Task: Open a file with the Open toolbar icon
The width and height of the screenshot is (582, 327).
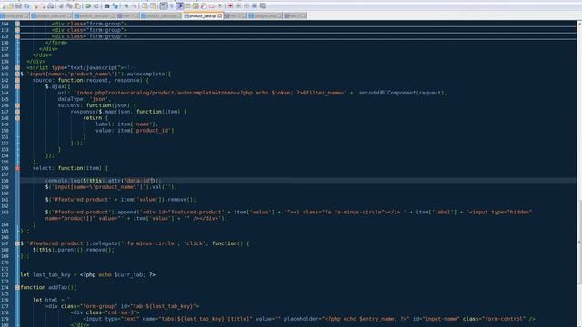Action: (x=10, y=6)
